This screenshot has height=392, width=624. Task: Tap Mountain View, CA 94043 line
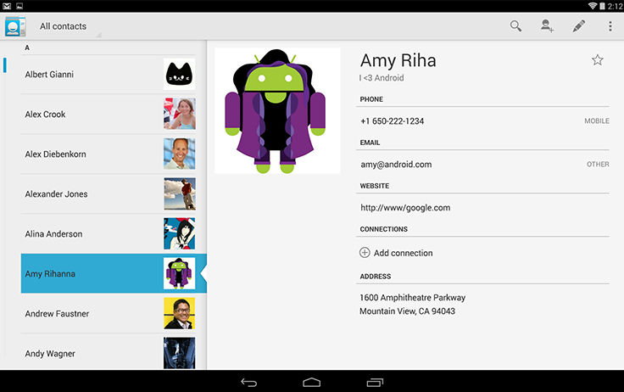(x=407, y=311)
